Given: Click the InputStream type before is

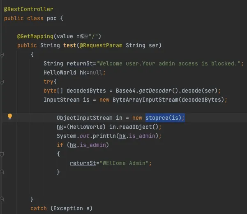Looking at the screenshot, I should click(x=62, y=100).
